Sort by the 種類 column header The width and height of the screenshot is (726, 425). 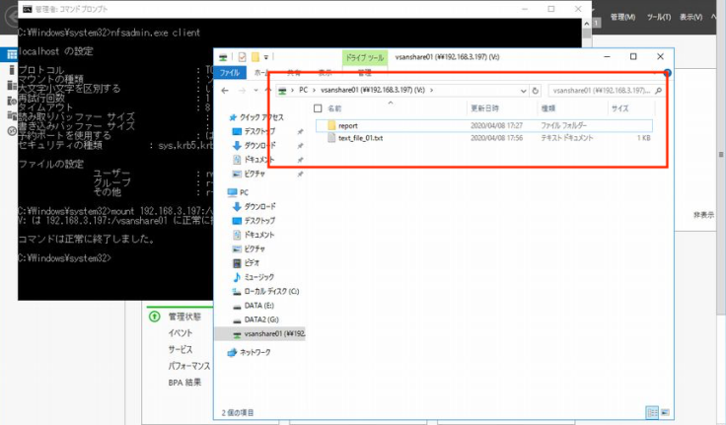548,108
